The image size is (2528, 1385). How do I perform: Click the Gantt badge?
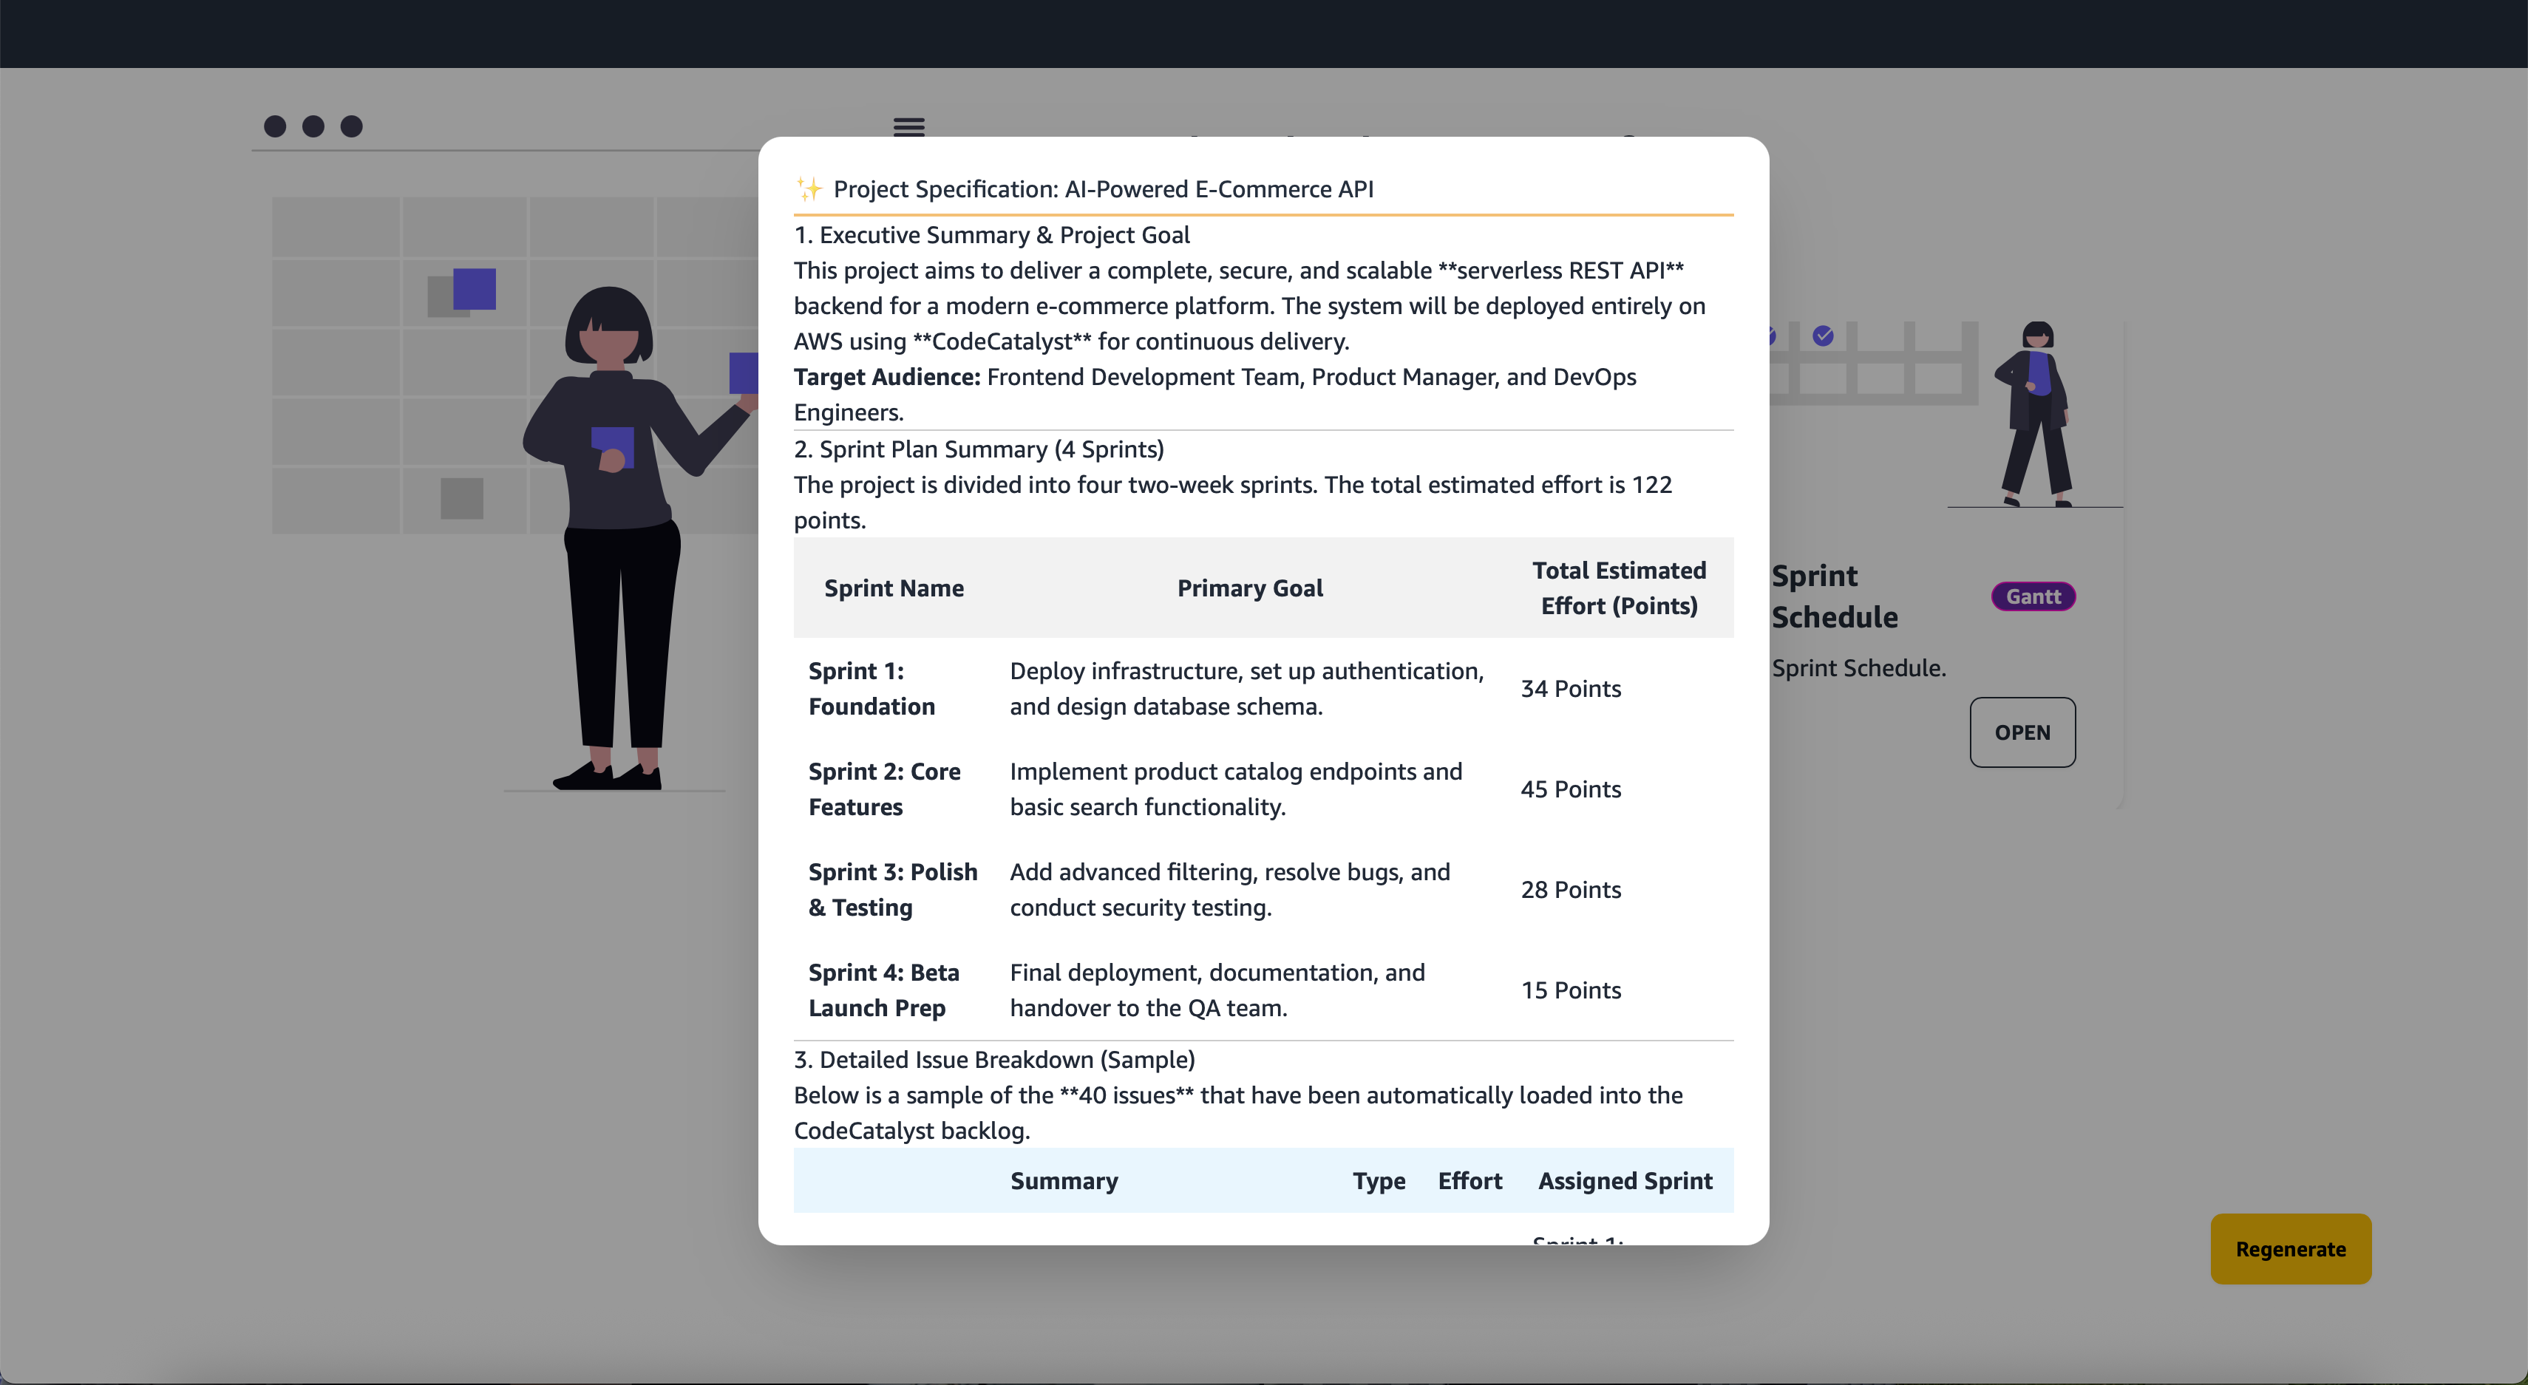pyautogui.click(x=2033, y=596)
